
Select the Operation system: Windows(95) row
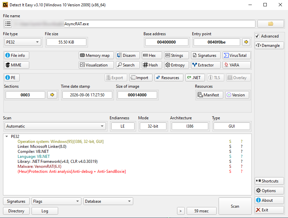127,142
